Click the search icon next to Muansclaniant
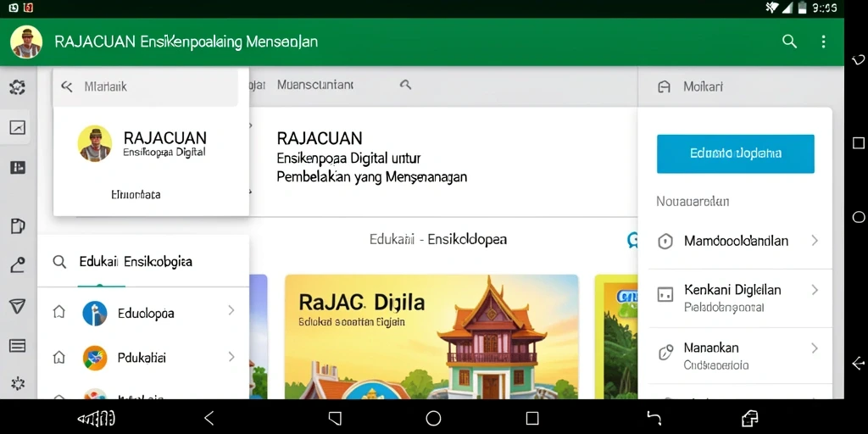This screenshot has height=434, width=868. (406, 85)
